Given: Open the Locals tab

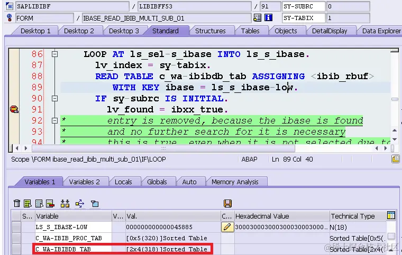Looking at the screenshot, I should [123, 182].
